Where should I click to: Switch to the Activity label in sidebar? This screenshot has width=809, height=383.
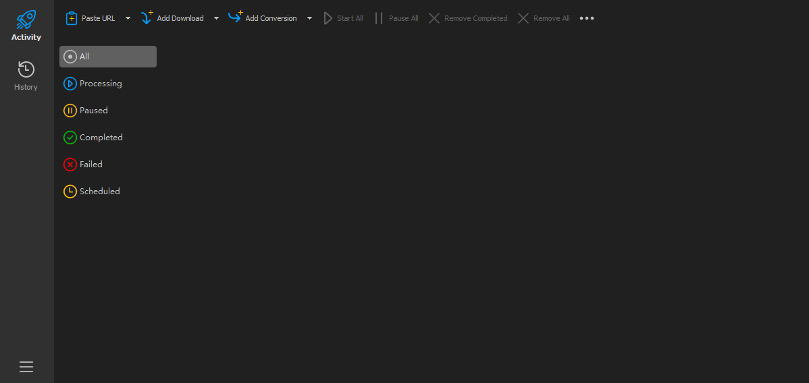26,37
